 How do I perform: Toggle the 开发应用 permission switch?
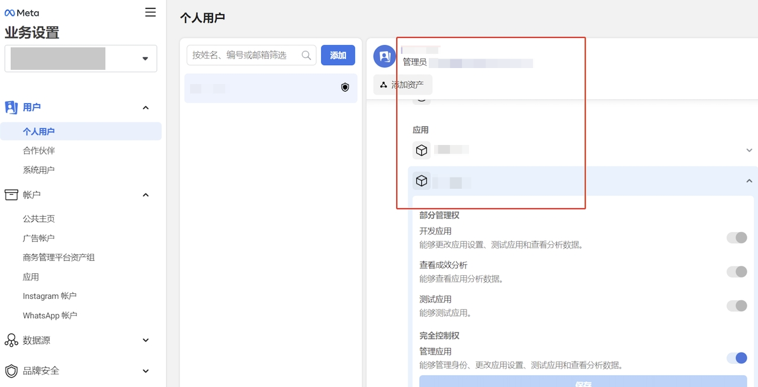pyautogui.click(x=737, y=237)
